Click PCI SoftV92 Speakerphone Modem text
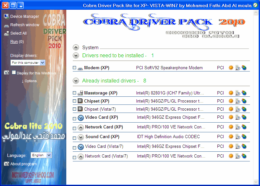 click(x=169, y=68)
